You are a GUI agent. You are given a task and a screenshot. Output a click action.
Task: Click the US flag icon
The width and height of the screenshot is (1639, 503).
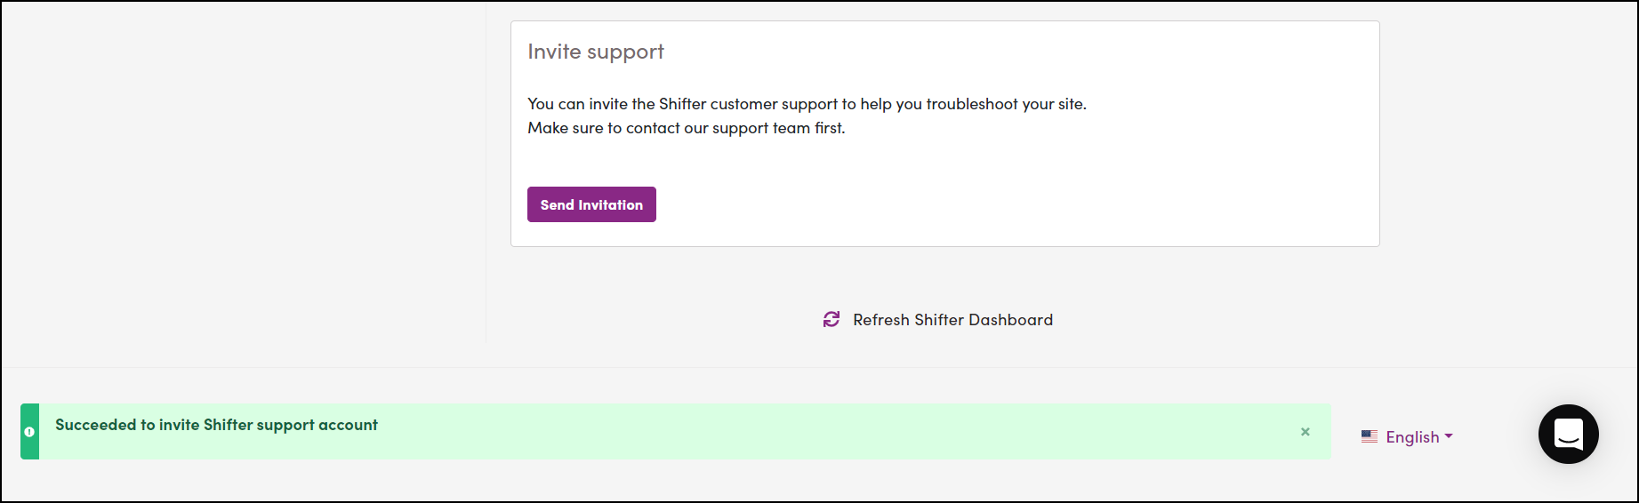tap(1370, 436)
